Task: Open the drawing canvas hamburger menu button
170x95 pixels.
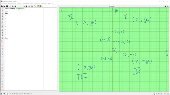Action: tap(62, 10)
